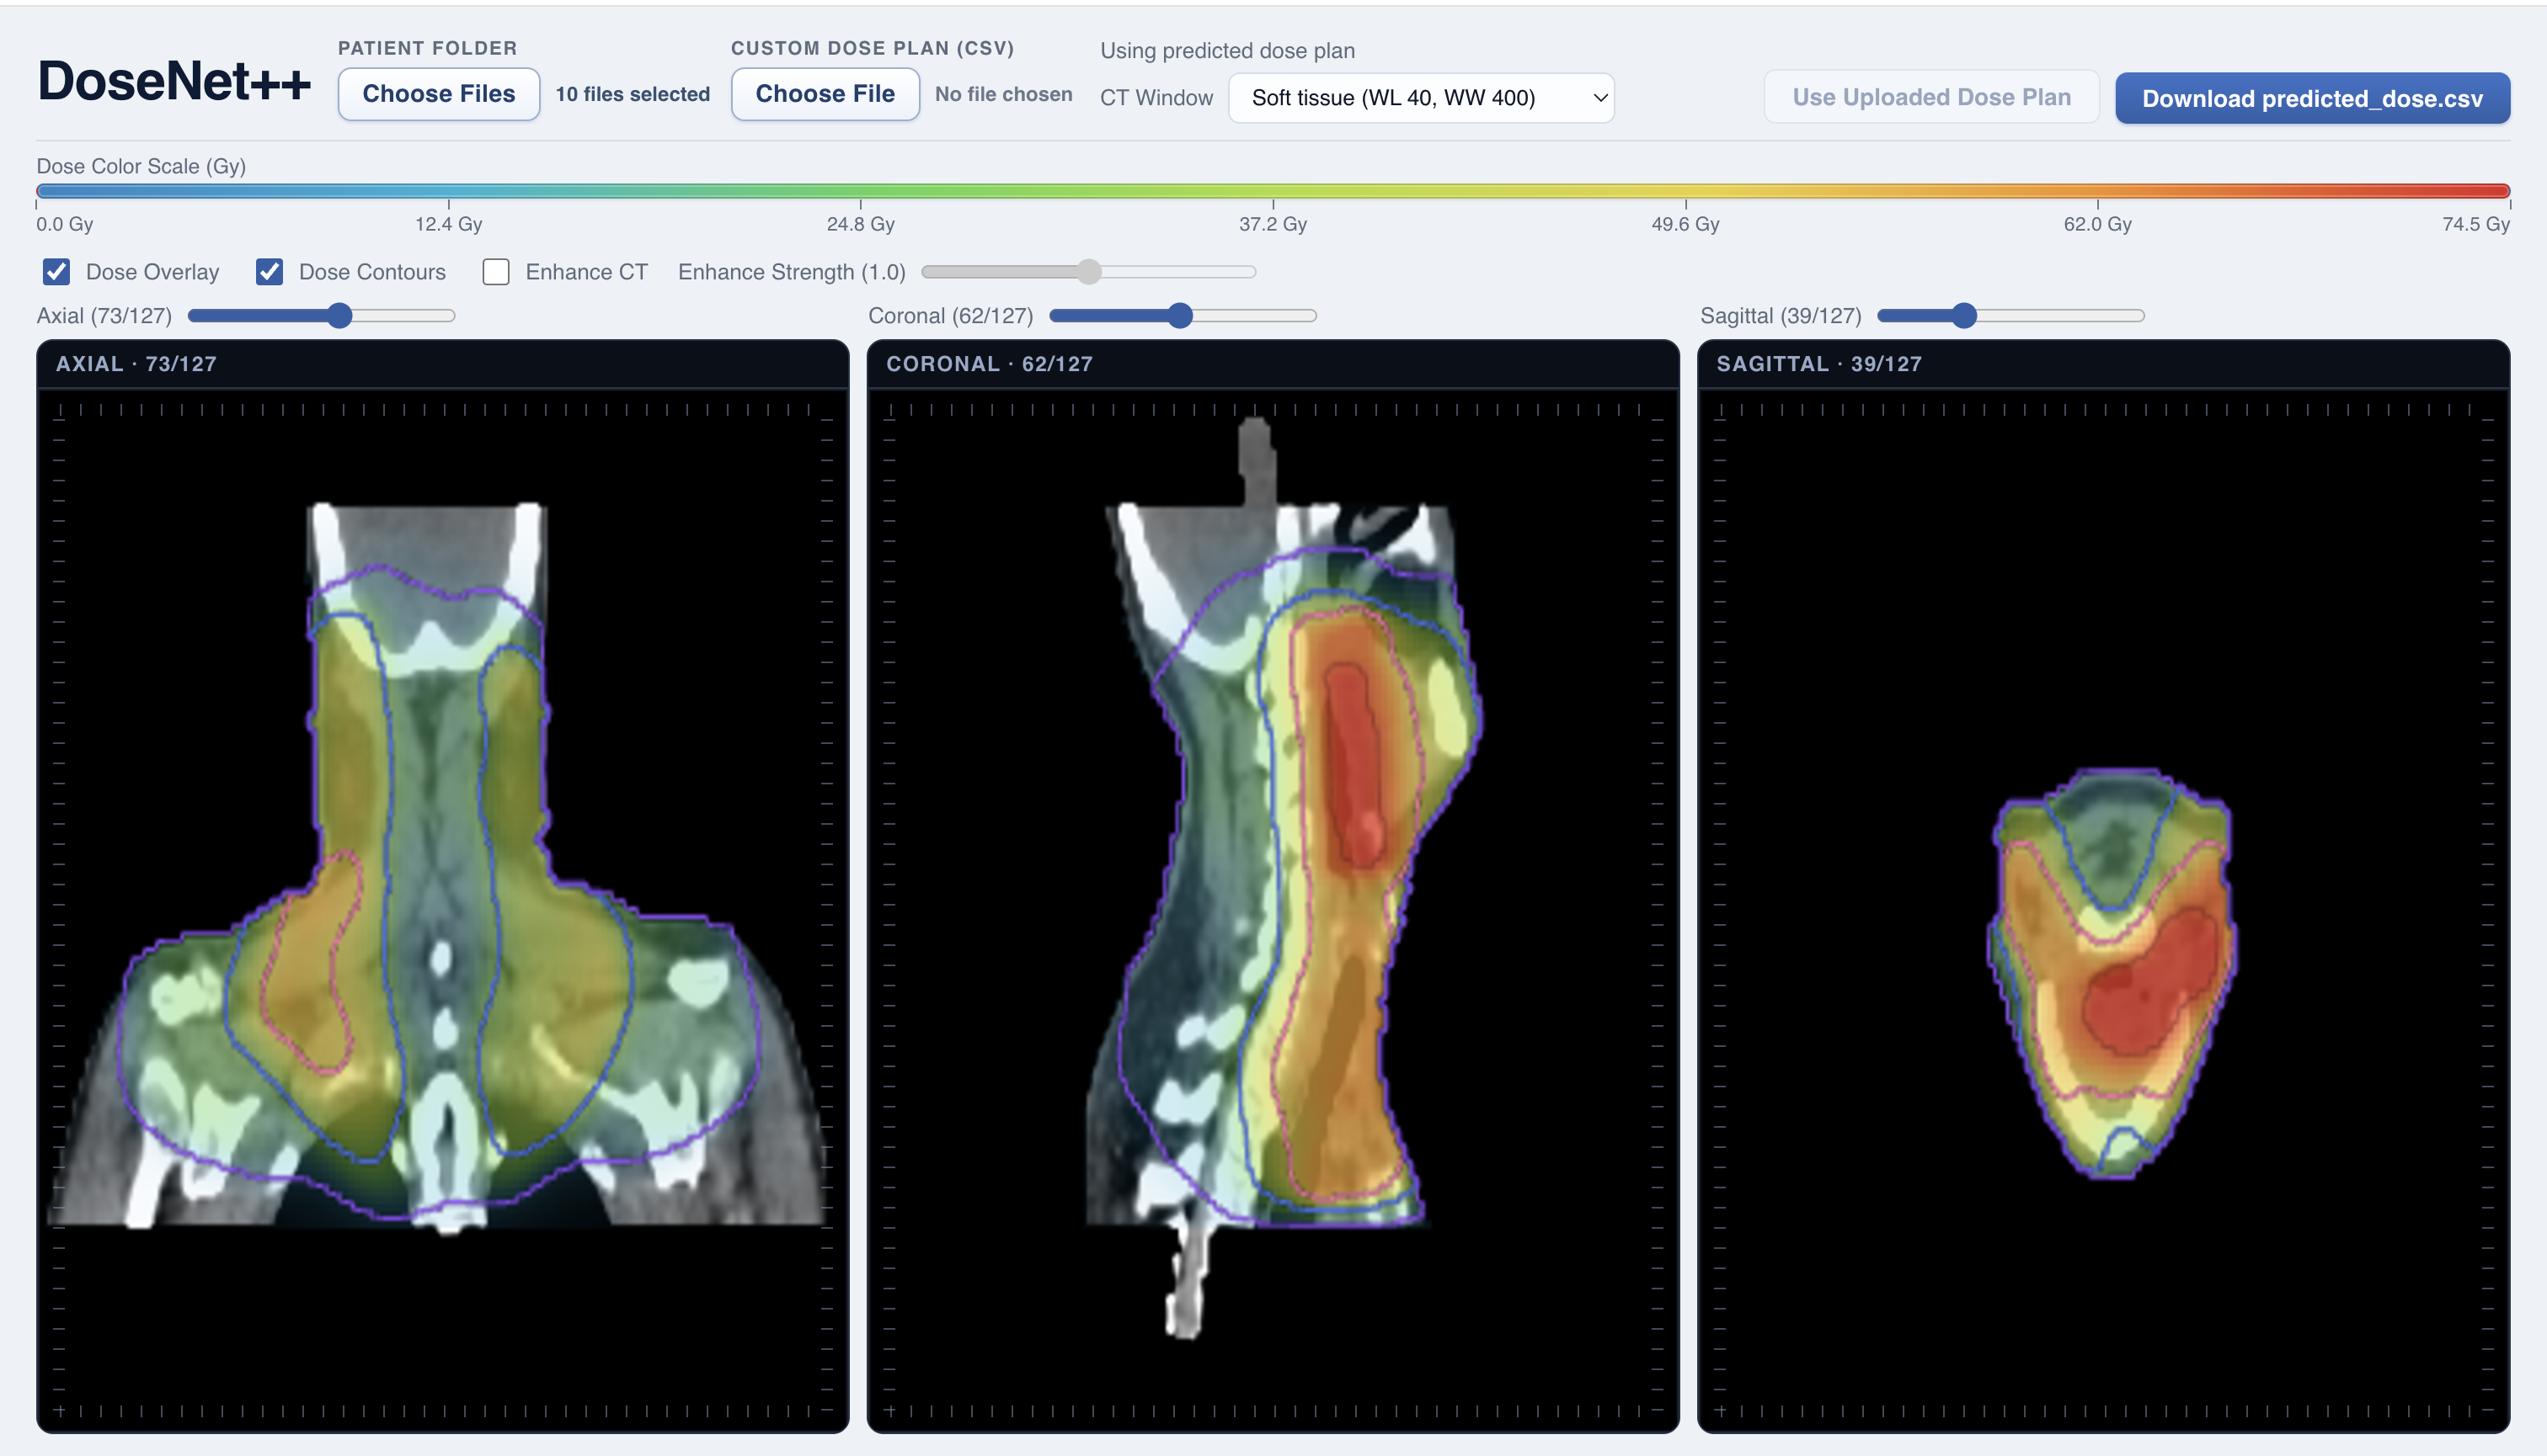Viewport: 2547px width, 1456px height.
Task: Click Use Uploaded Dose Plan button
Action: tap(1930, 97)
